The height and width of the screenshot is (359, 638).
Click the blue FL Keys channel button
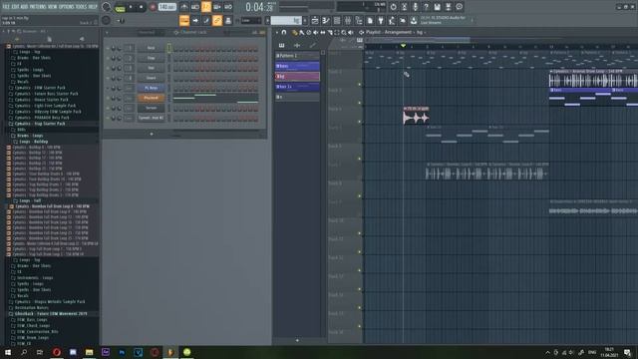tap(151, 88)
